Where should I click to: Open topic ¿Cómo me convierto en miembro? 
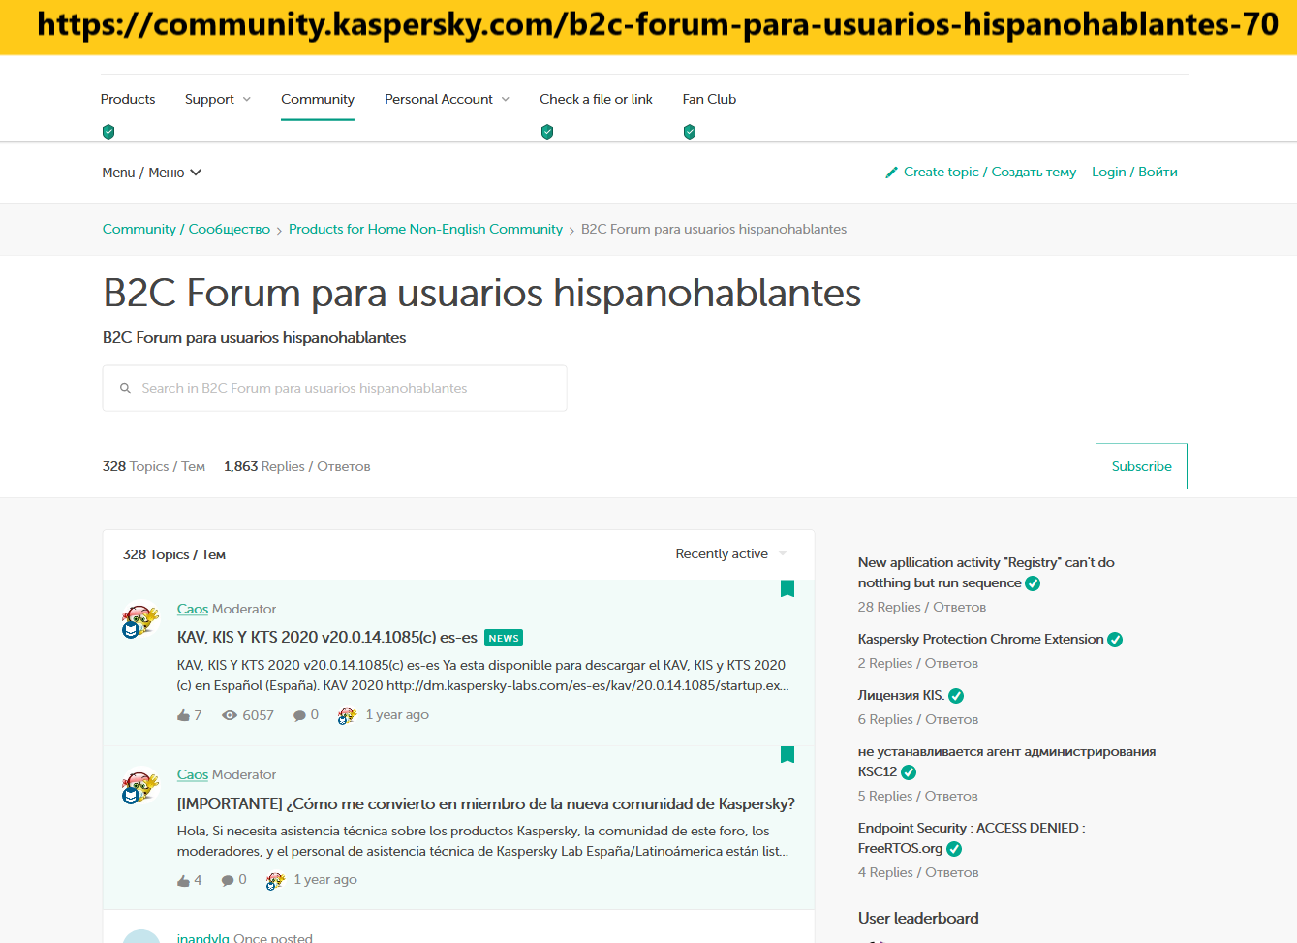coord(486,803)
